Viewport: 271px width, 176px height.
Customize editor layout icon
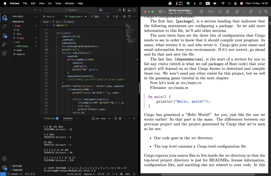click(120, 10)
